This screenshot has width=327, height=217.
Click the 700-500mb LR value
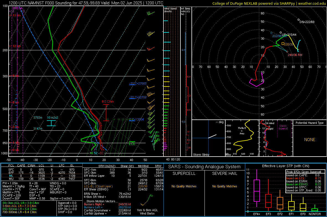click(x=19, y=212)
